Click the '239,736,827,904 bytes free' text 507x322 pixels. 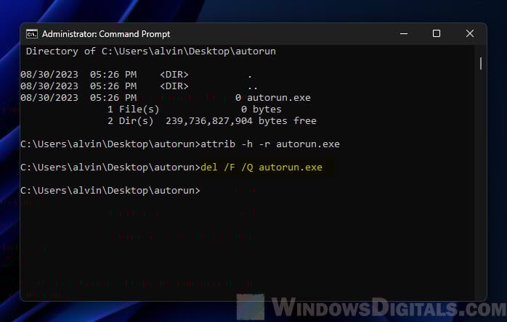click(241, 121)
